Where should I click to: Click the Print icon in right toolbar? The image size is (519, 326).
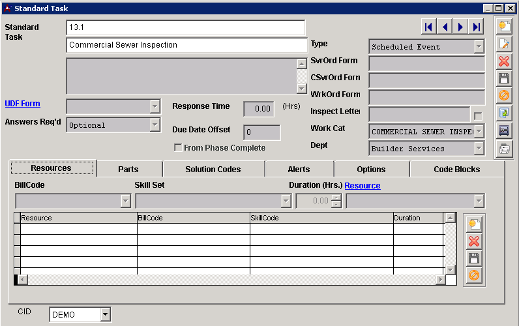point(504,149)
